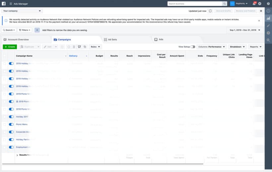Toggle off the Picnic Menu campaign

pyautogui.click(x=11, y=124)
